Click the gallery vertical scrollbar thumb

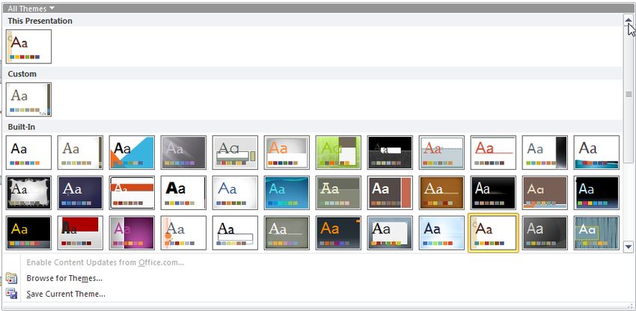click(x=629, y=94)
